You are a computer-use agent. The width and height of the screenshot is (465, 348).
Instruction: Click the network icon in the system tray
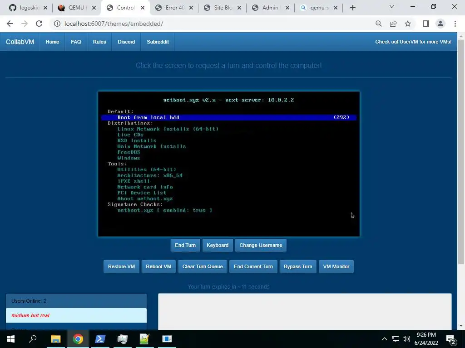(x=396, y=339)
